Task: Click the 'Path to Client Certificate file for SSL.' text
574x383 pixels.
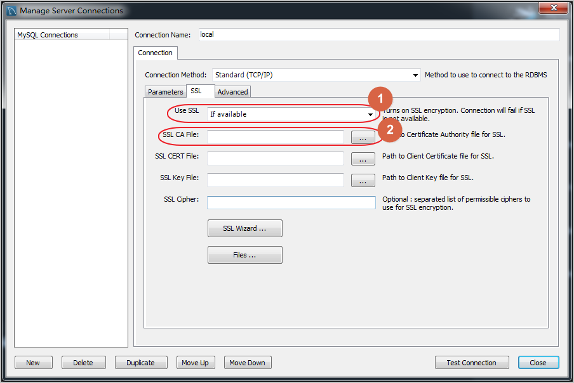Action: click(438, 156)
